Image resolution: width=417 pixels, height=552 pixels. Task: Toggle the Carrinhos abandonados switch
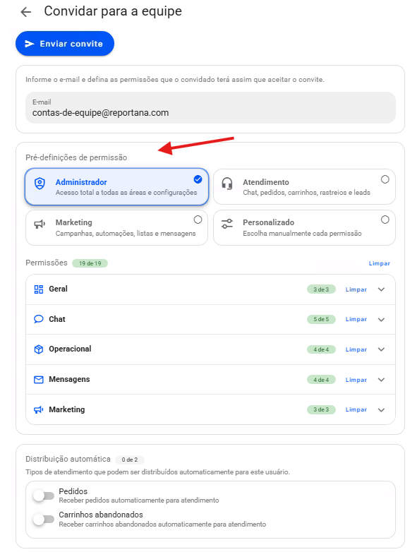click(x=44, y=520)
